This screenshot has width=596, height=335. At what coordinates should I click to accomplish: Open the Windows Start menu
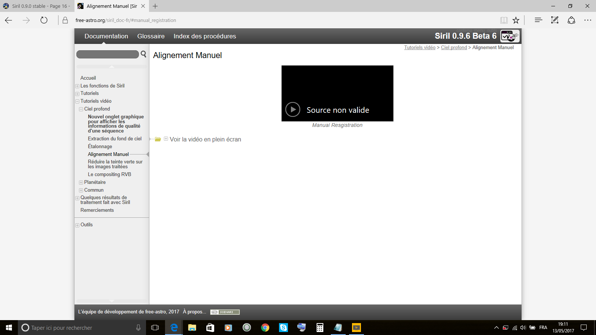[9, 328]
